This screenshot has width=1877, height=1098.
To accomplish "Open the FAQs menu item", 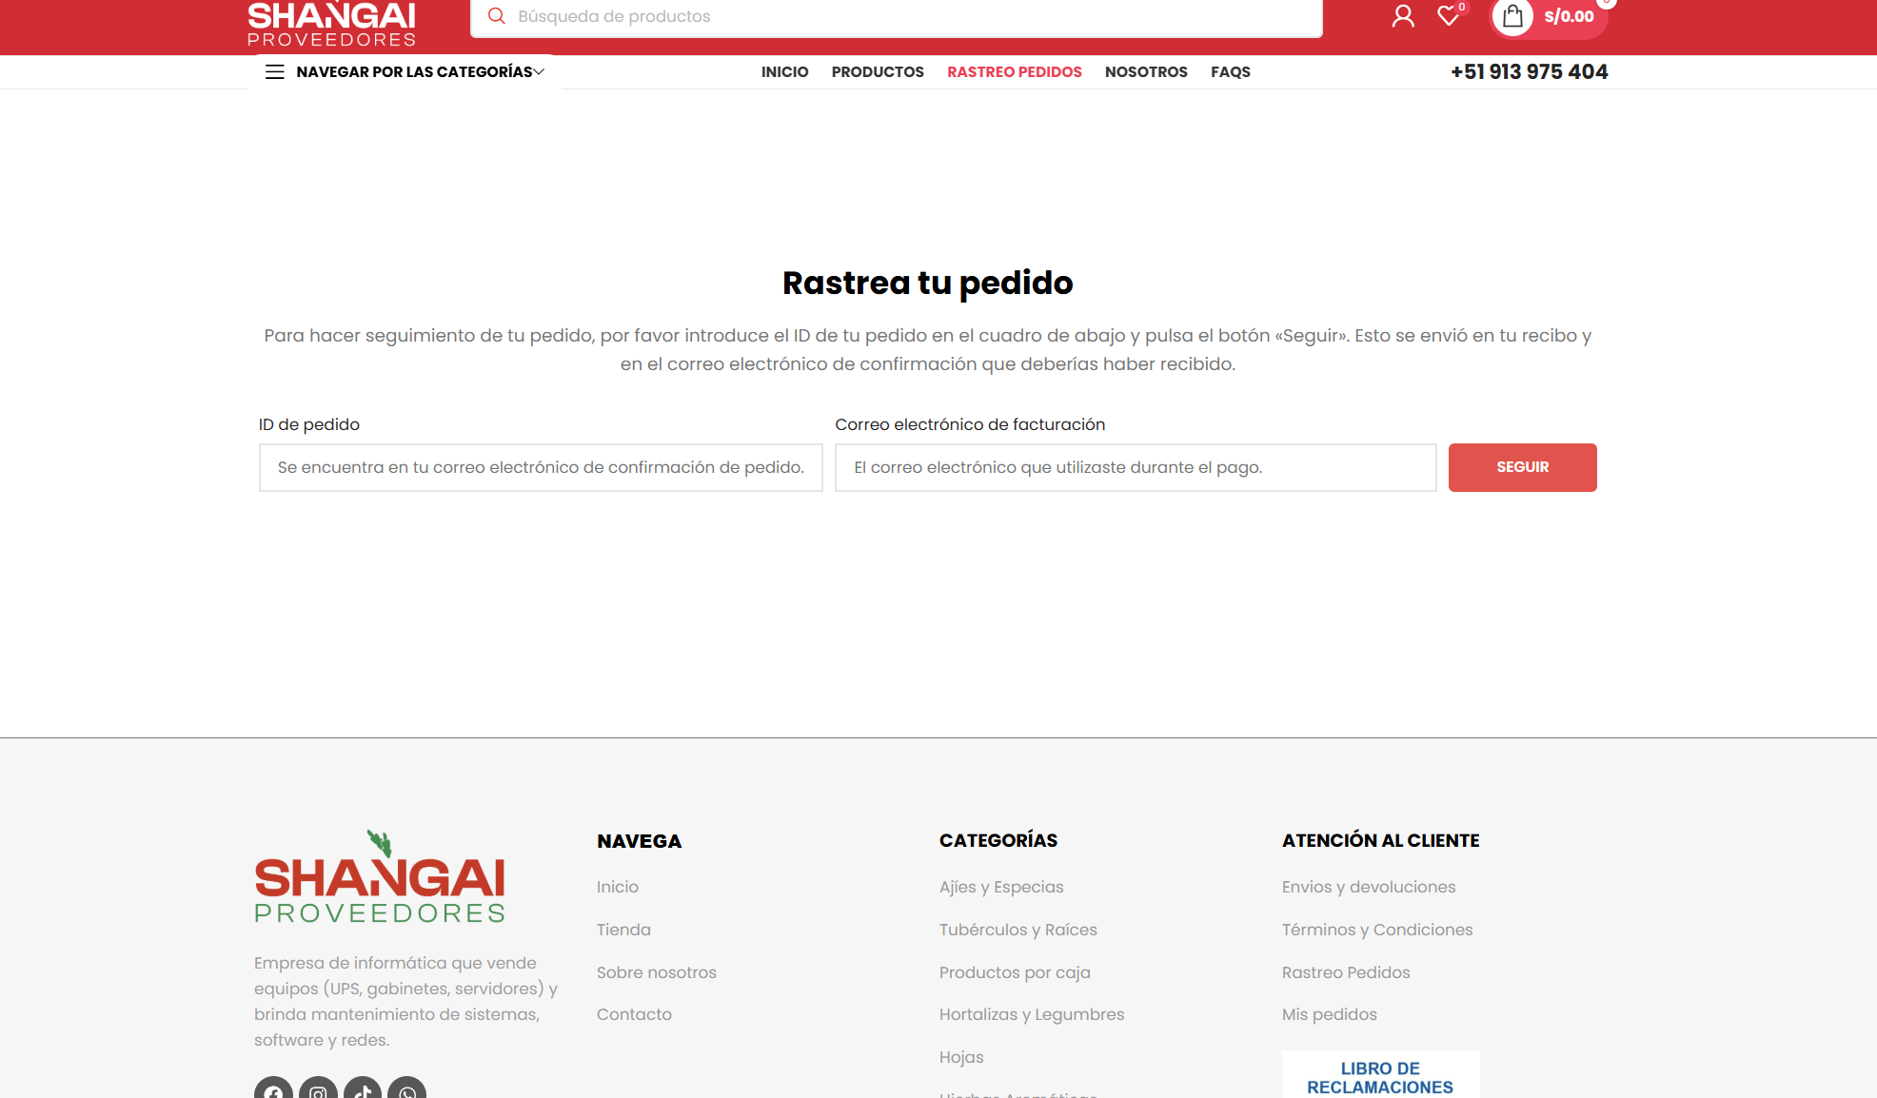I will click(x=1230, y=72).
